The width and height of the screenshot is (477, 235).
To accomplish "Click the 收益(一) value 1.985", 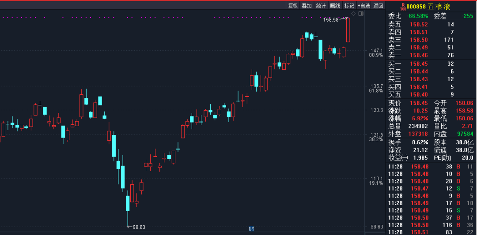I will click(x=420, y=158).
